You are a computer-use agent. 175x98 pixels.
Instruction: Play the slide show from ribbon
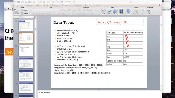149,11
